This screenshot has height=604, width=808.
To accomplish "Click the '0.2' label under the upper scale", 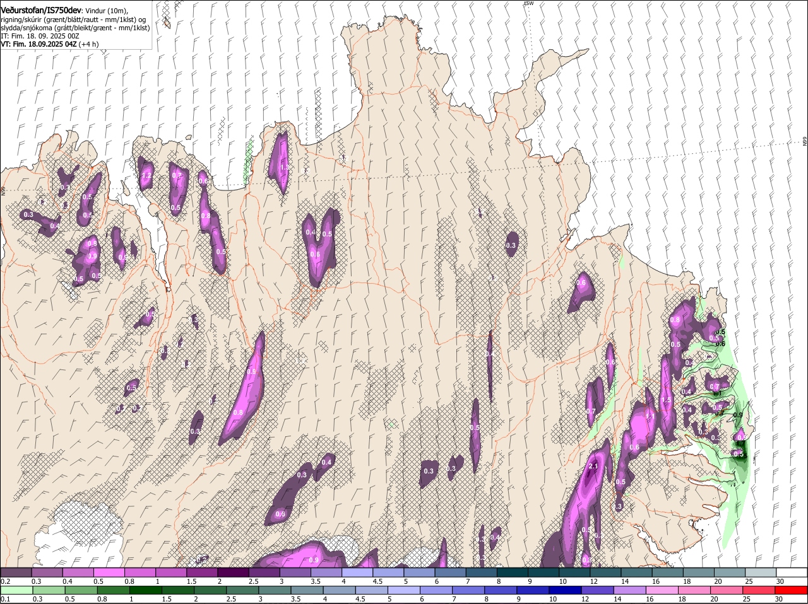I will (6, 581).
